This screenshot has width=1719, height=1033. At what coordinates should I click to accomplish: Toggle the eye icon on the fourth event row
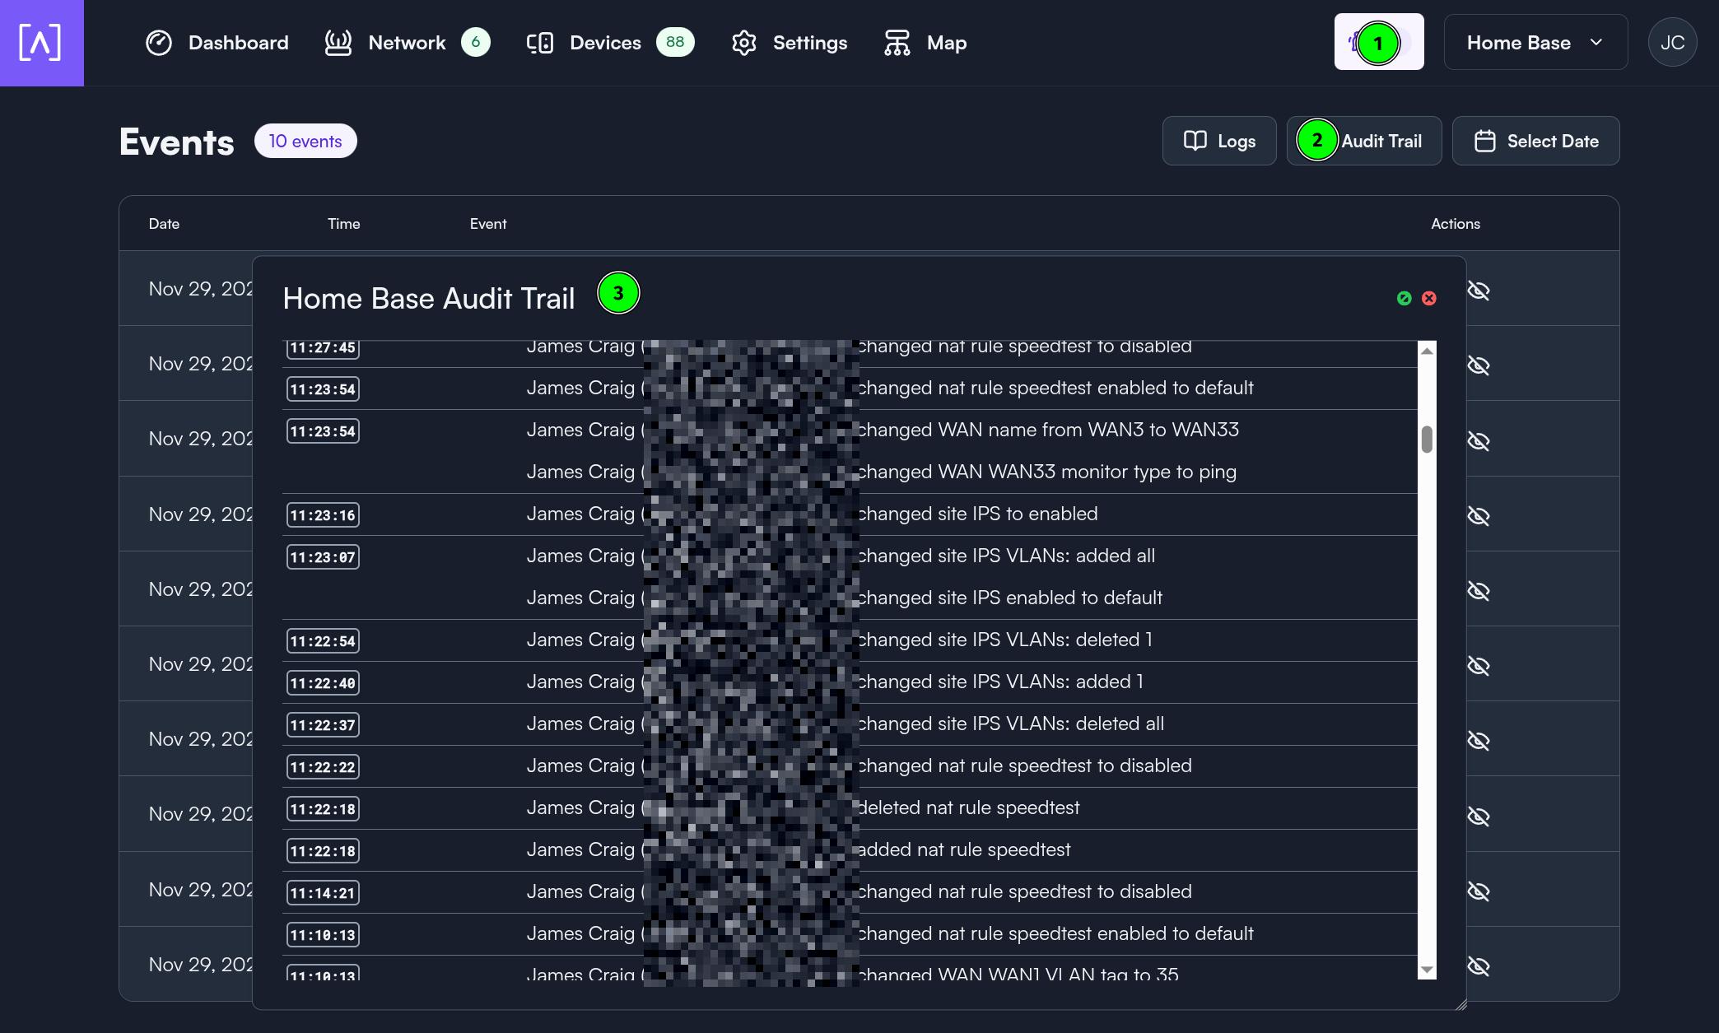(1479, 516)
